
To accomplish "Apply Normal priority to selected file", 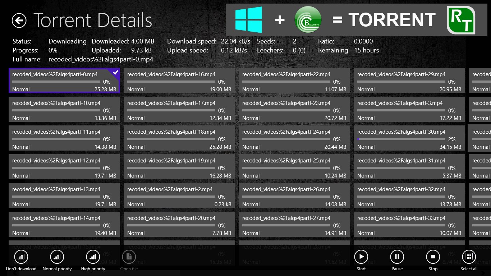I will click(x=57, y=257).
